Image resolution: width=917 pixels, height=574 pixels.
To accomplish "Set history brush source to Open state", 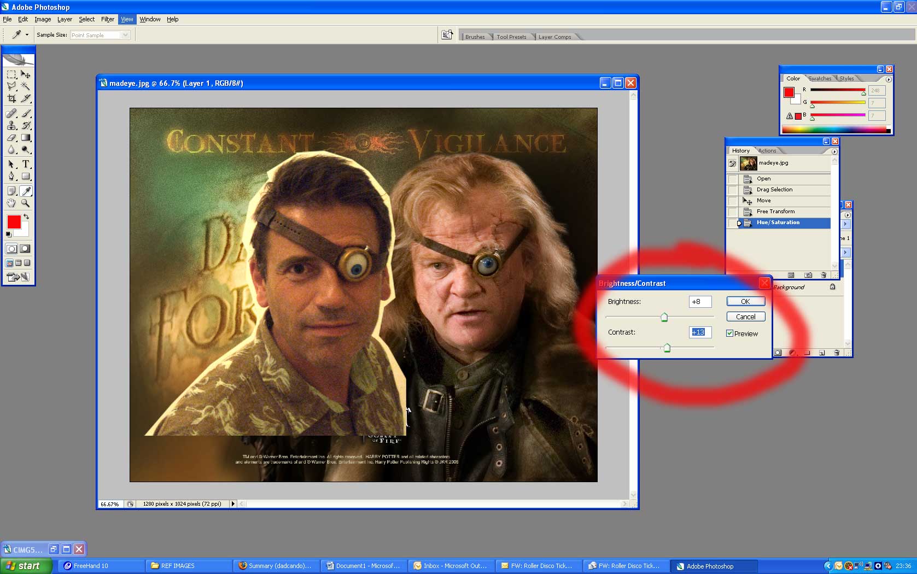I will click(733, 179).
